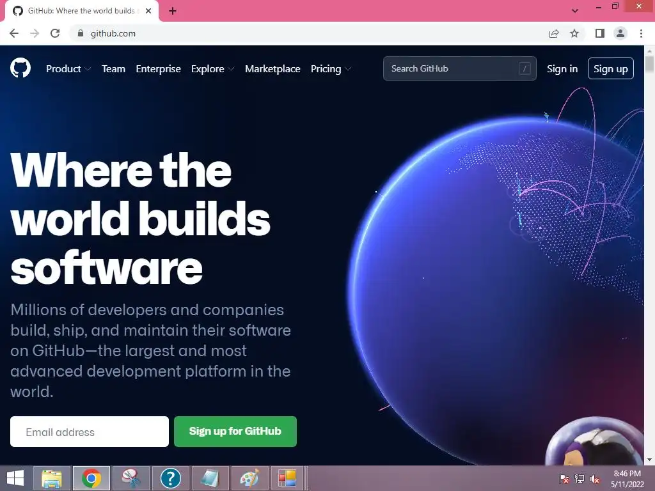Open the Windows Start menu
The height and width of the screenshot is (491, 655).
pyautogui.click(x=15, y=478)
